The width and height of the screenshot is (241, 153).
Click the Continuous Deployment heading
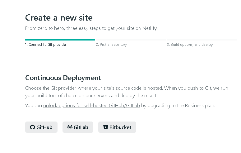tap(63, 78)
